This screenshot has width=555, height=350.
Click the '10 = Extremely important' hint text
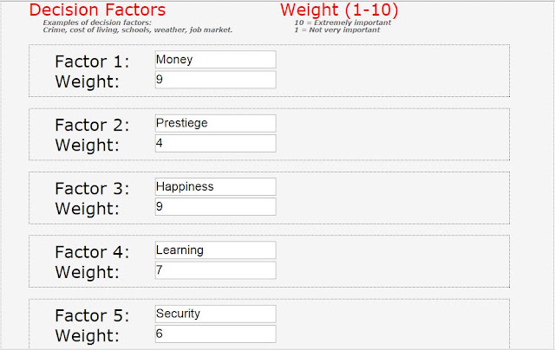point(343,23)
